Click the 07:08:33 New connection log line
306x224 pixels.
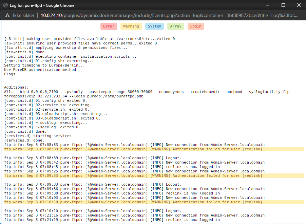(134, 145)
